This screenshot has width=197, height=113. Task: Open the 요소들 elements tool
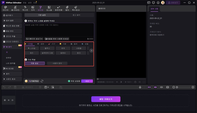49,9
